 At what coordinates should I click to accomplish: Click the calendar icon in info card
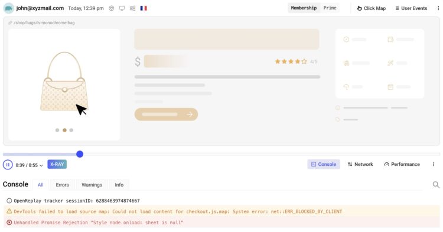pyautogui.click(x=390, y=87)
